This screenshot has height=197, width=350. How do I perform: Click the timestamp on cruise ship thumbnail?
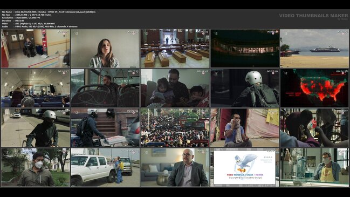click(x=342, y=32)
